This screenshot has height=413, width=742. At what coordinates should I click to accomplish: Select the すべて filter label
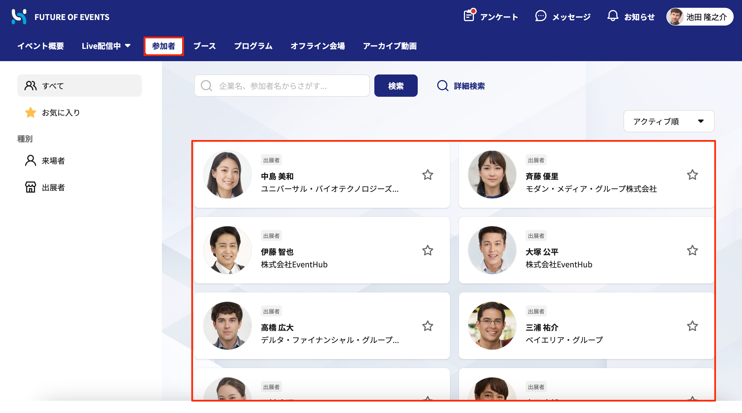(53, 86)
